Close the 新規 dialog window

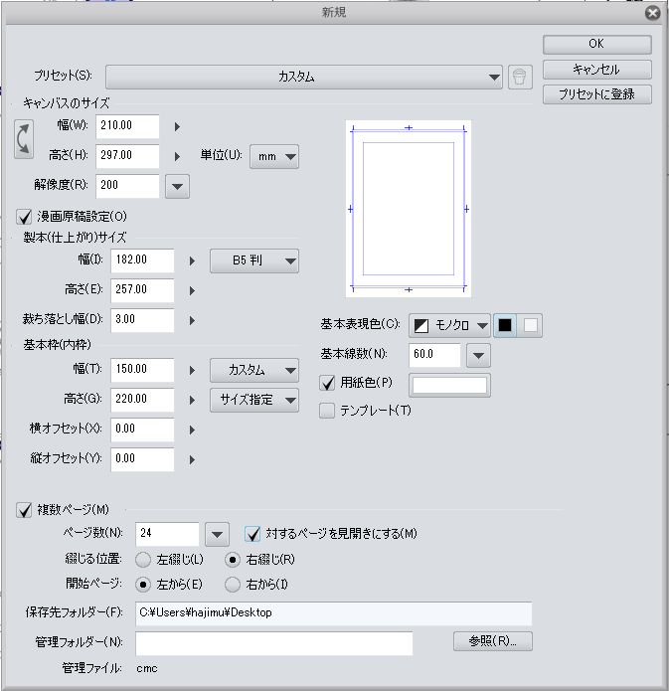point(653,13)
